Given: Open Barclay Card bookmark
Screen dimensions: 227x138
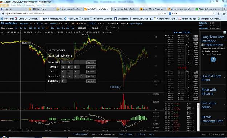Looking at the screenshot, I should click(71, 18).
